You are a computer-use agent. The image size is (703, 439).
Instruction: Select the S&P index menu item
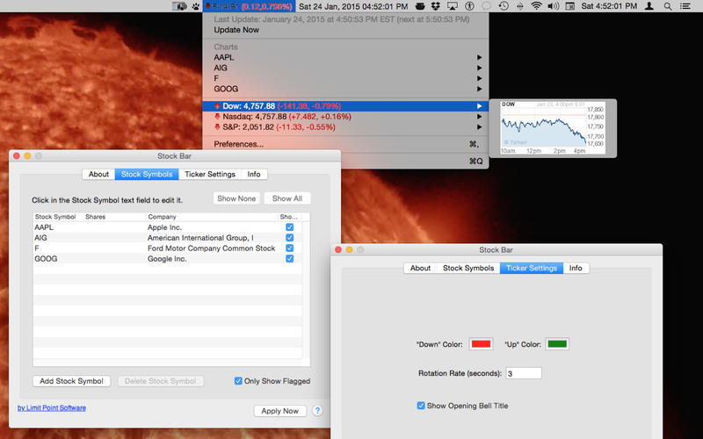(x=345, y=127)
